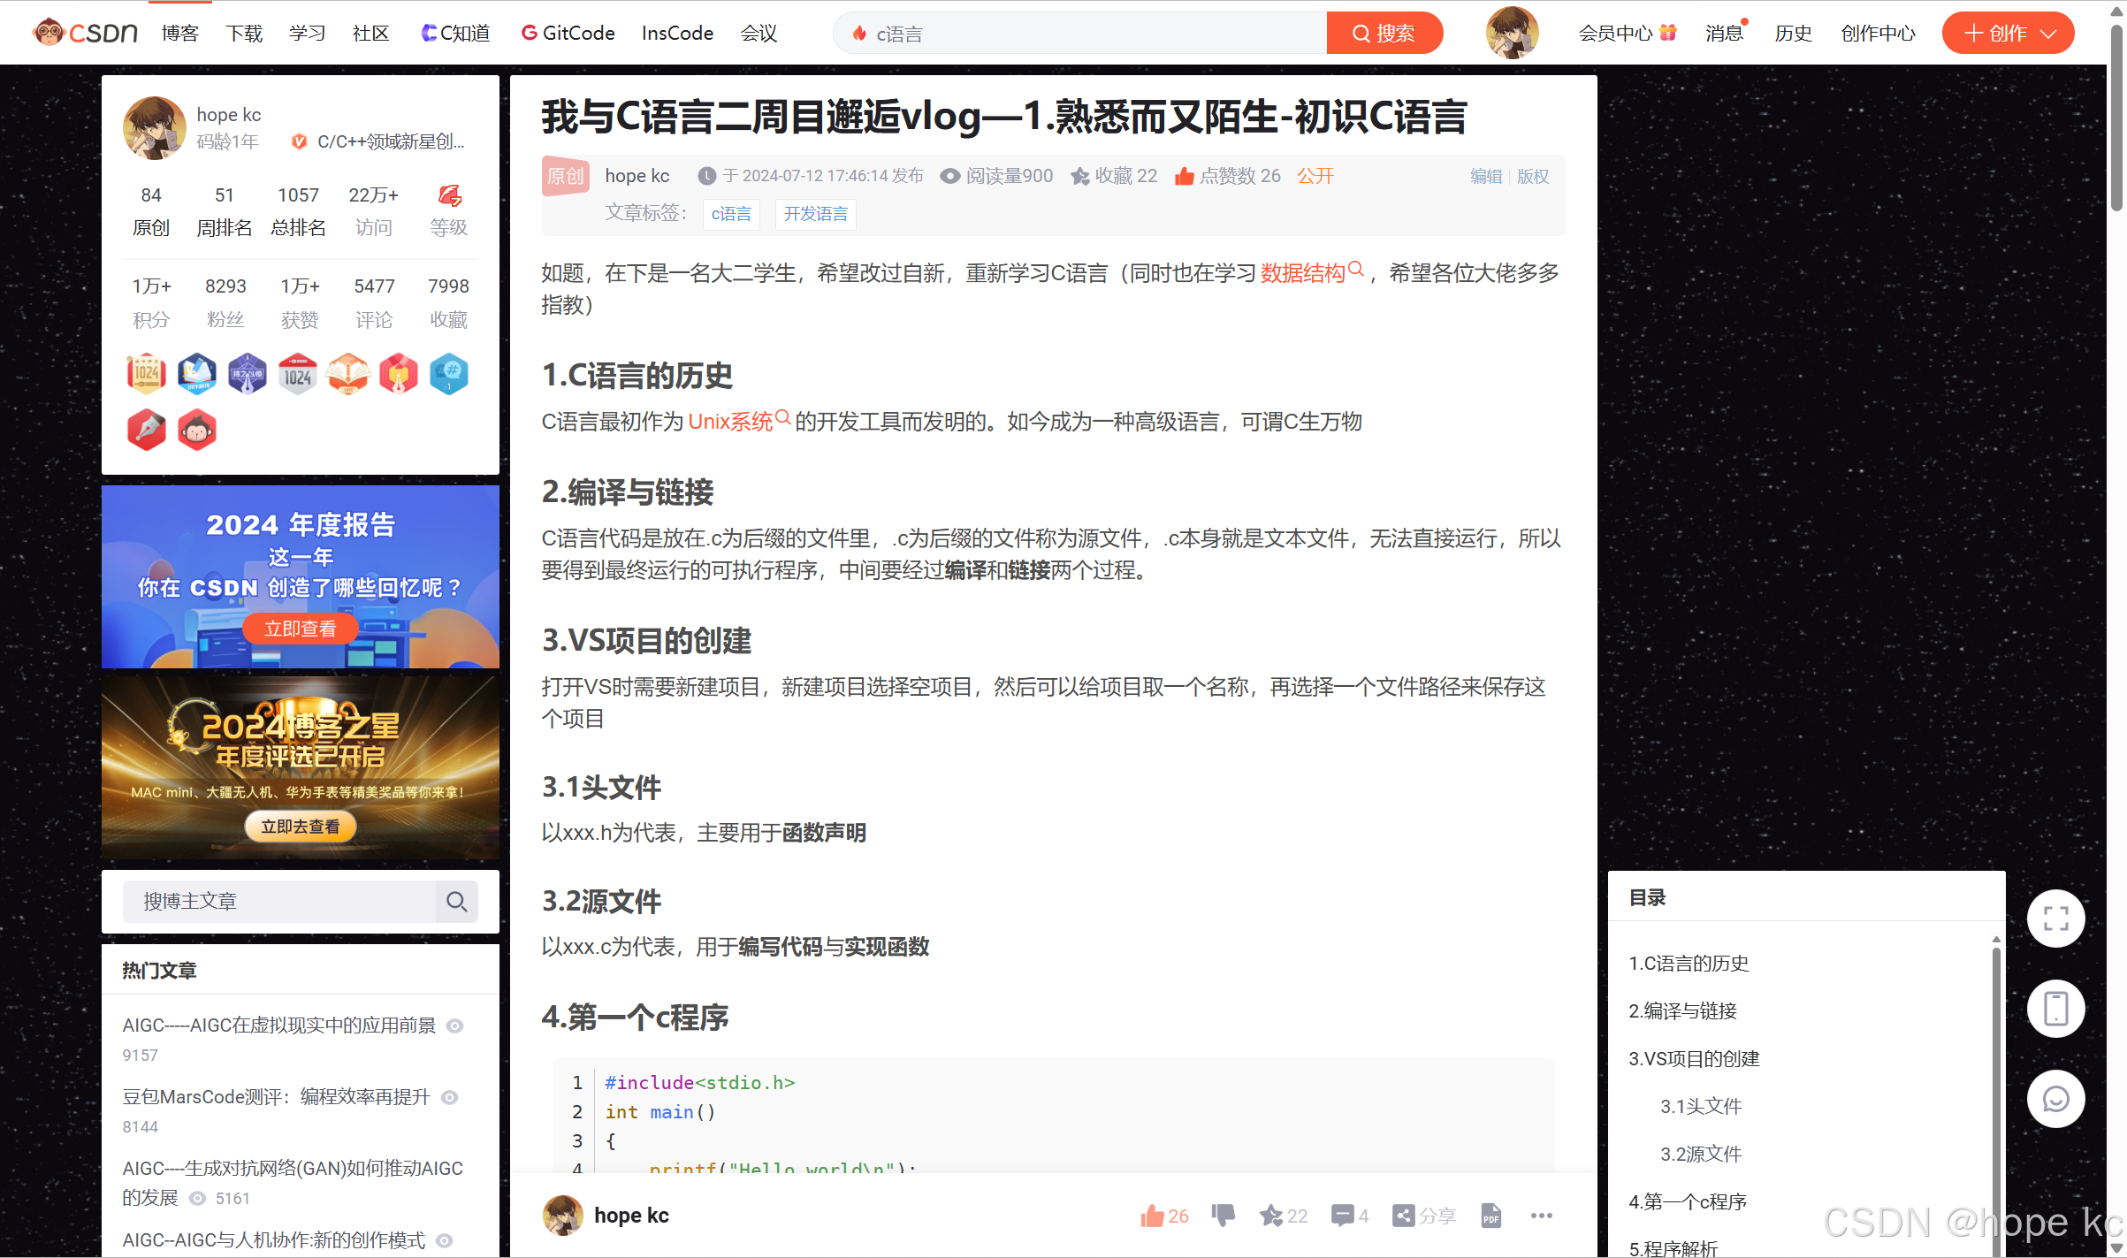
Task: Jump to 2.编译与链接 in contents list
Action: coord(1682,1010)
